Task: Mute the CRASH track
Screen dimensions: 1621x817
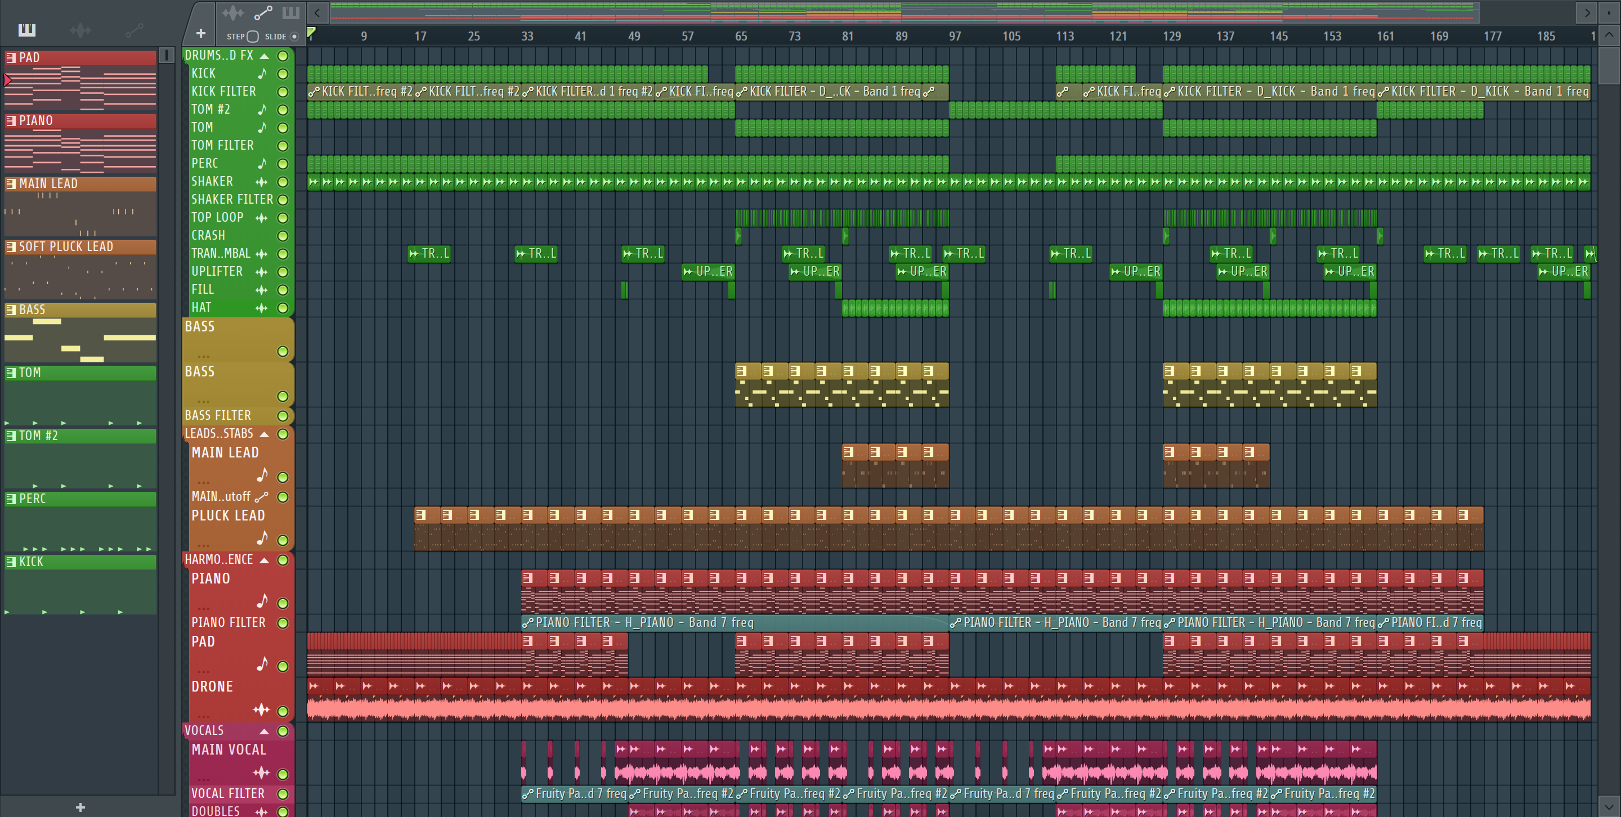Action: click(x=283, y=236)
